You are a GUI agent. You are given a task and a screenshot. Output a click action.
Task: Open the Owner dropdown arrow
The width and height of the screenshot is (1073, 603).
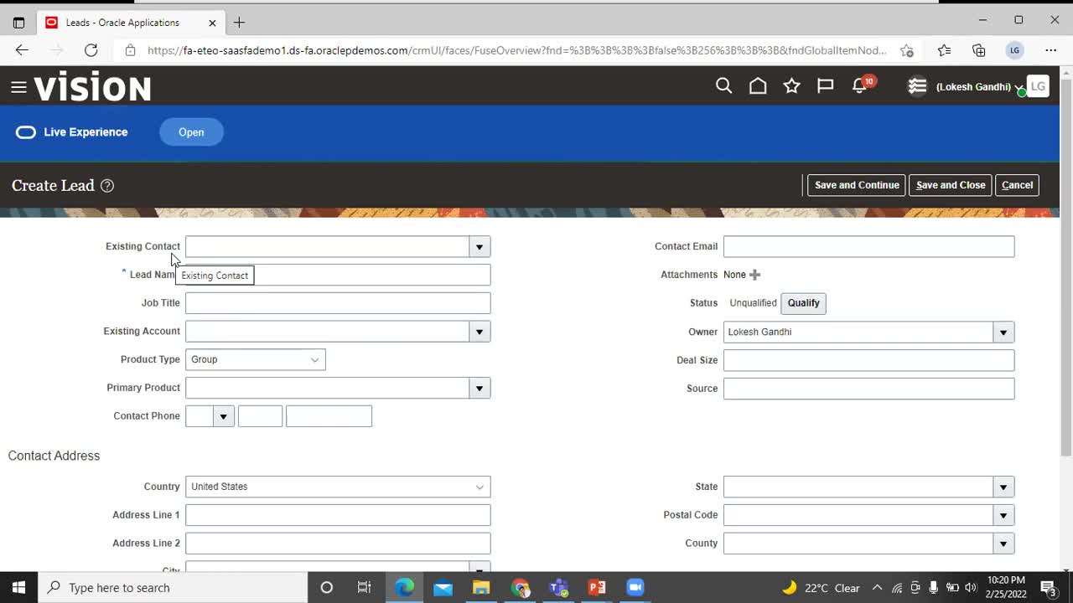(x=1003, y=332)
